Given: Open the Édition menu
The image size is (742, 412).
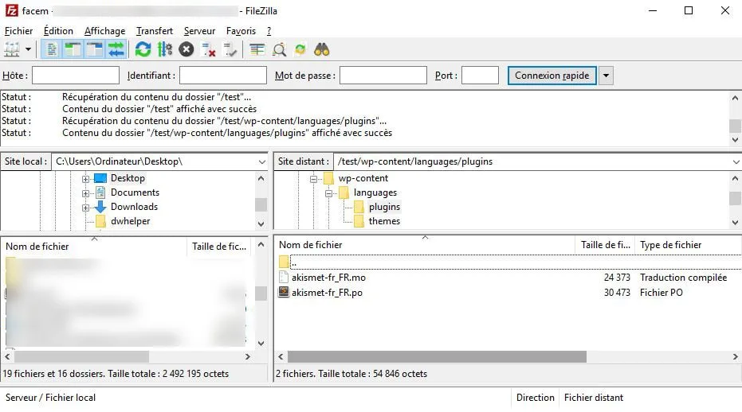Looking at the screenshot, I should pyautogui.click(x=58, y=31).
